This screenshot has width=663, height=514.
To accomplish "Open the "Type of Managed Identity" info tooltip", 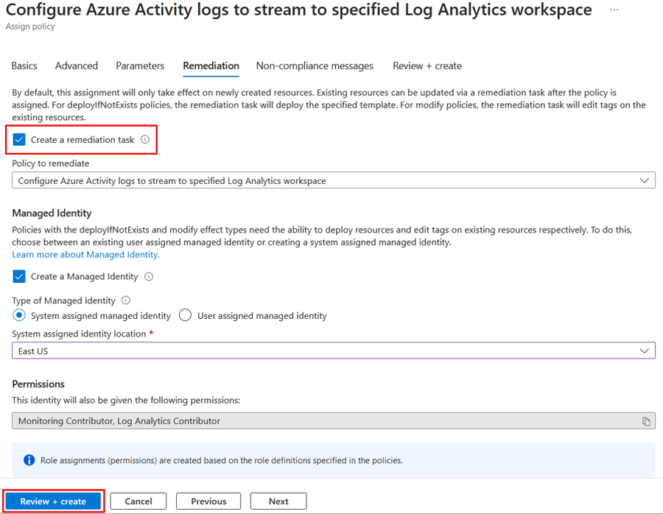I will [x=124, y=300].
